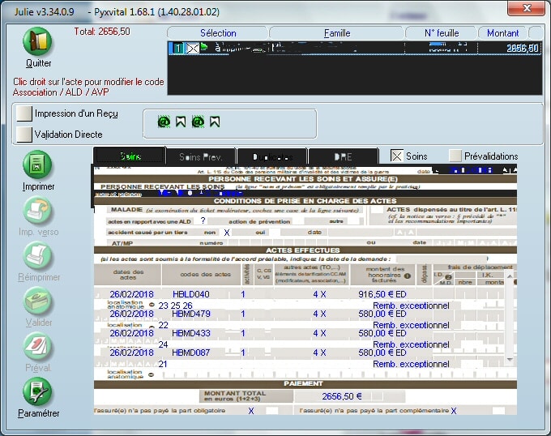Toggle the X mark on selection row 1
551x436 pixels.
click(193, 48)
